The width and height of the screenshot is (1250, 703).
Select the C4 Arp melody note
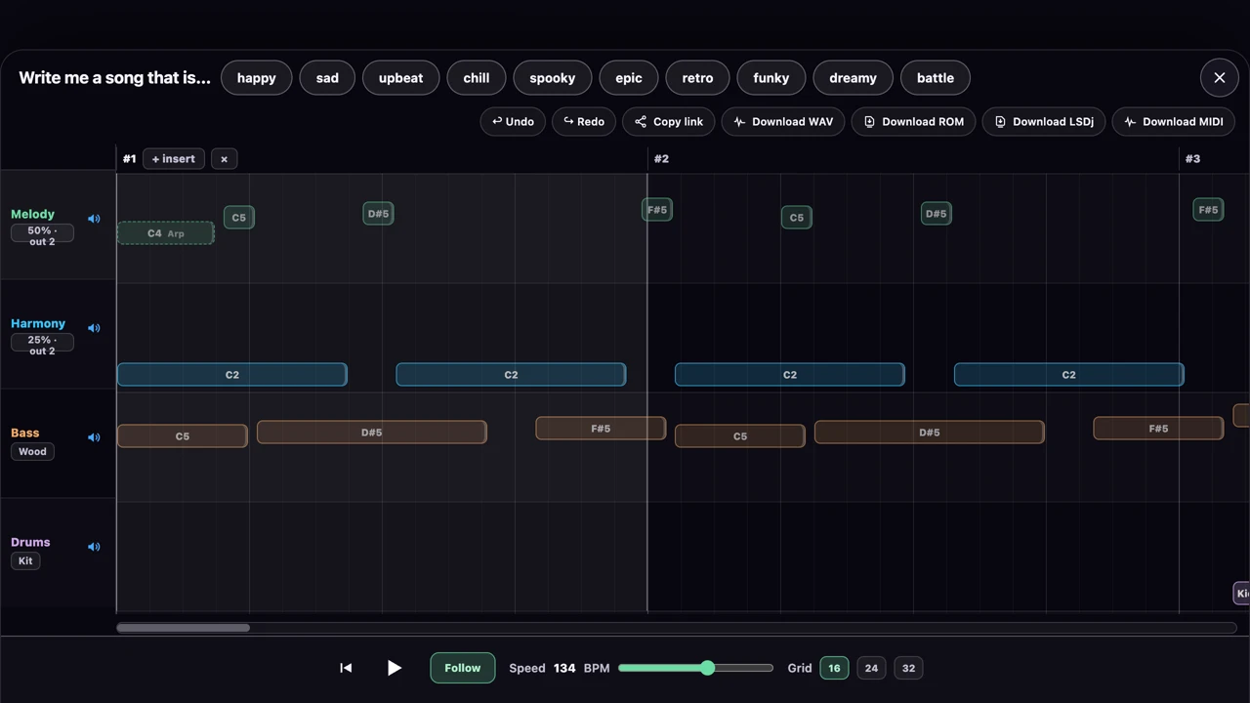[166, 233]
